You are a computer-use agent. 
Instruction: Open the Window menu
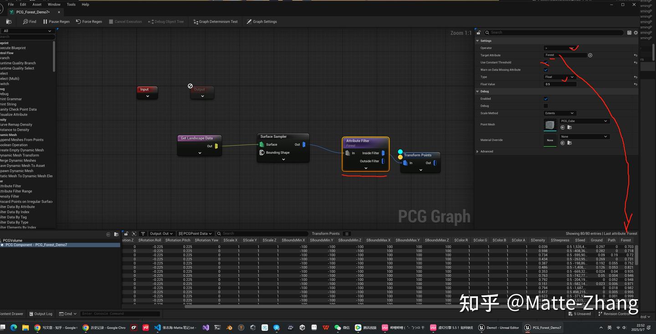click(x=54, y=4)
